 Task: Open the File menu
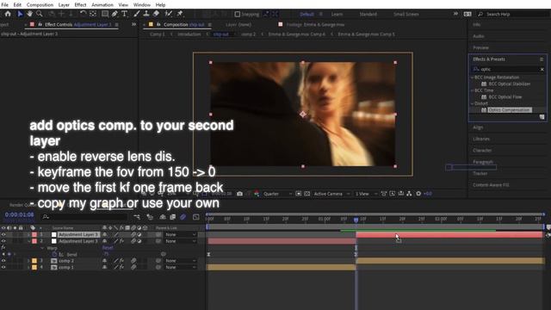click(4, 4)
